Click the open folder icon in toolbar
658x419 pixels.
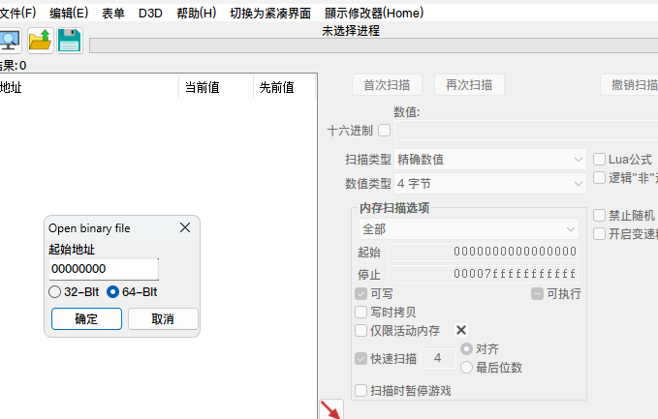(41, 41)
